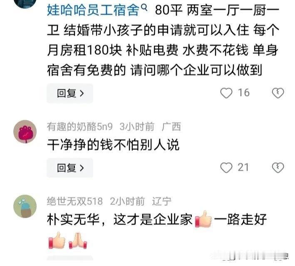Open the 娃哈哈员工宿舍 highlighted search link
Image resolution: width=295 pixels, height=266 pixels.
(93, 10)
